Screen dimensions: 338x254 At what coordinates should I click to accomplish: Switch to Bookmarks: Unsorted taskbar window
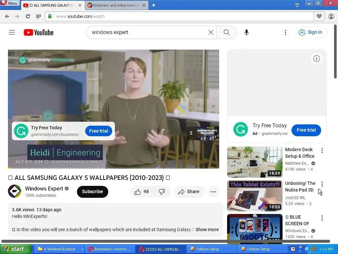pyautogui.click(x=110, y=249)
